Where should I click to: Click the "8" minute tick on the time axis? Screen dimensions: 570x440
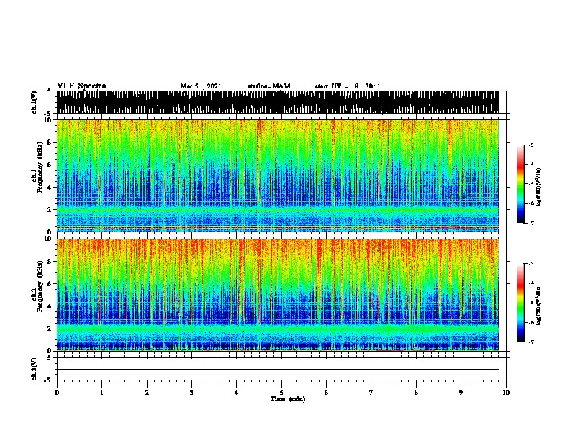[416, 393]
